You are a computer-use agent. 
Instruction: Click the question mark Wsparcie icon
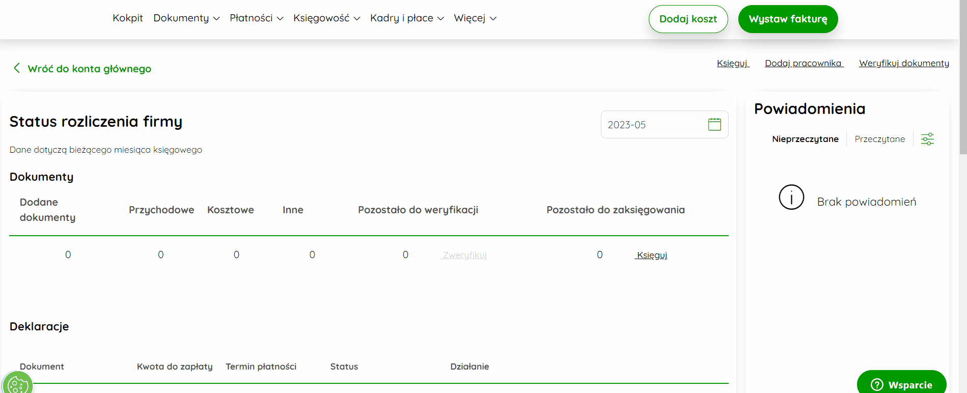(x=877, y=385)
